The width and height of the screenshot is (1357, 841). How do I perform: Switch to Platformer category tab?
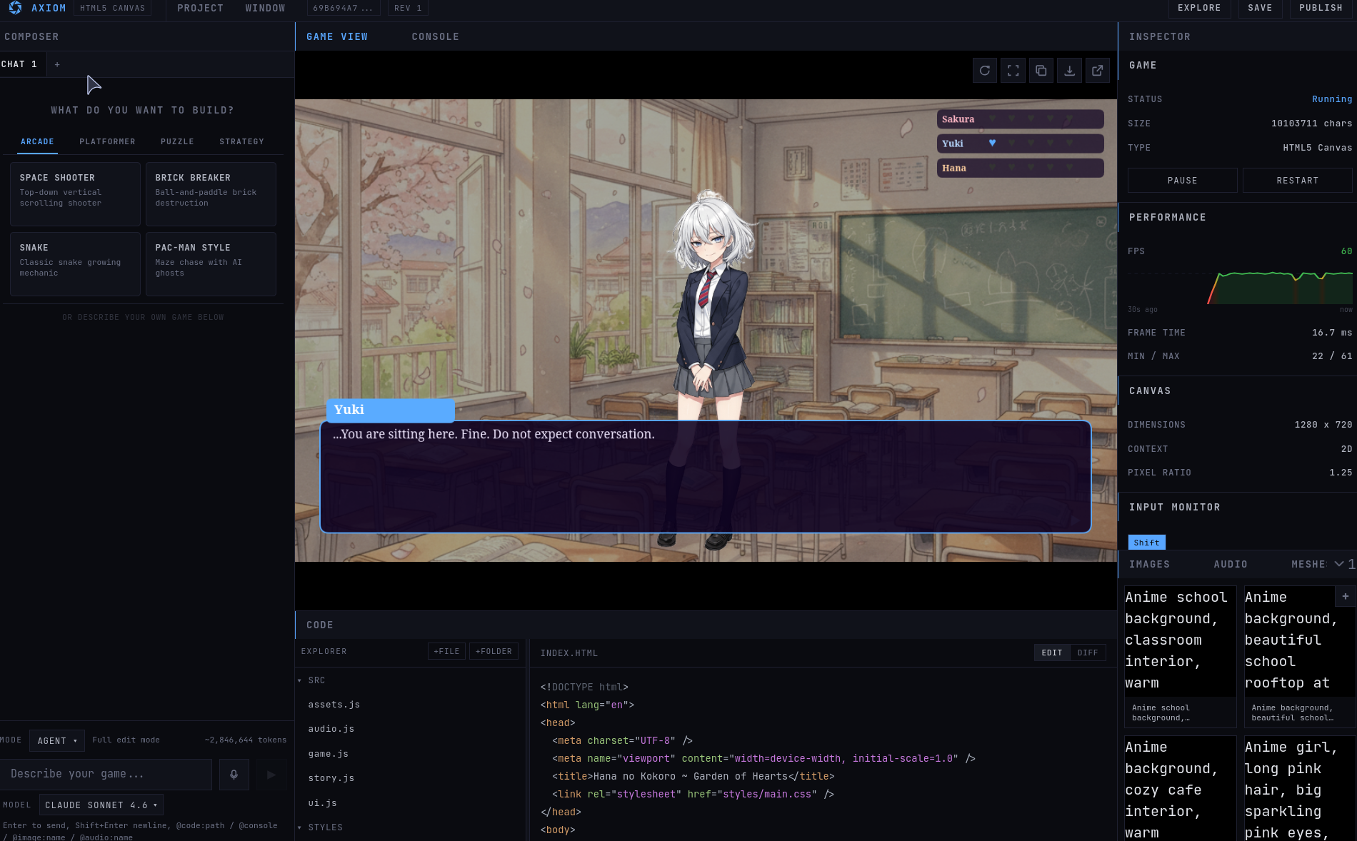click(x=107, y=141)
